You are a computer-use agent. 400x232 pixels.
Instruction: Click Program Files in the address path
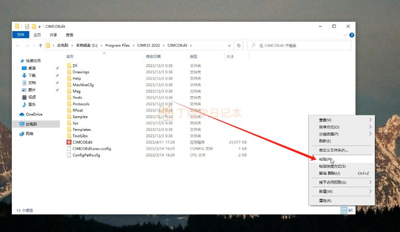click(x=117, y=45)
